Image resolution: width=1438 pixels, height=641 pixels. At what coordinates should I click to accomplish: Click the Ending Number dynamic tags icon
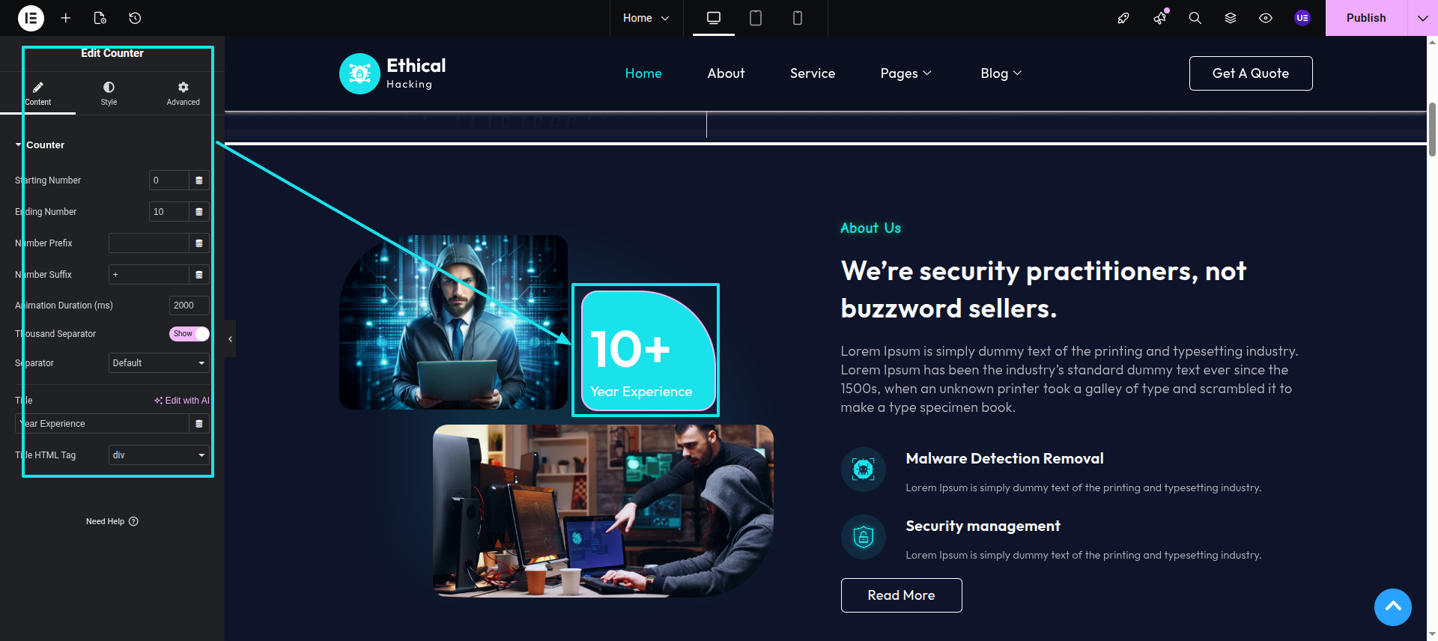[199, 212]
